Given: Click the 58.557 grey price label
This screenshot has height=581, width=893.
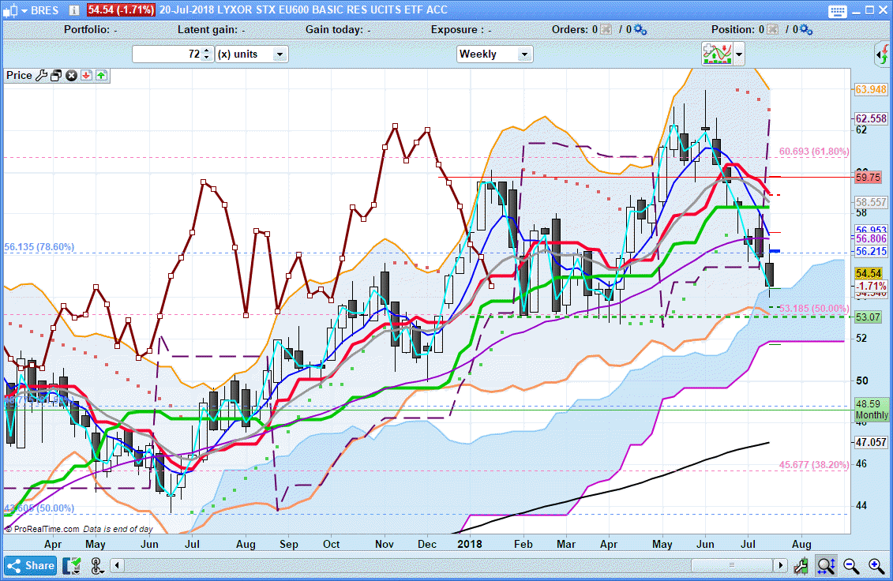Looking at the screenshot, I should tap(871, 202).
